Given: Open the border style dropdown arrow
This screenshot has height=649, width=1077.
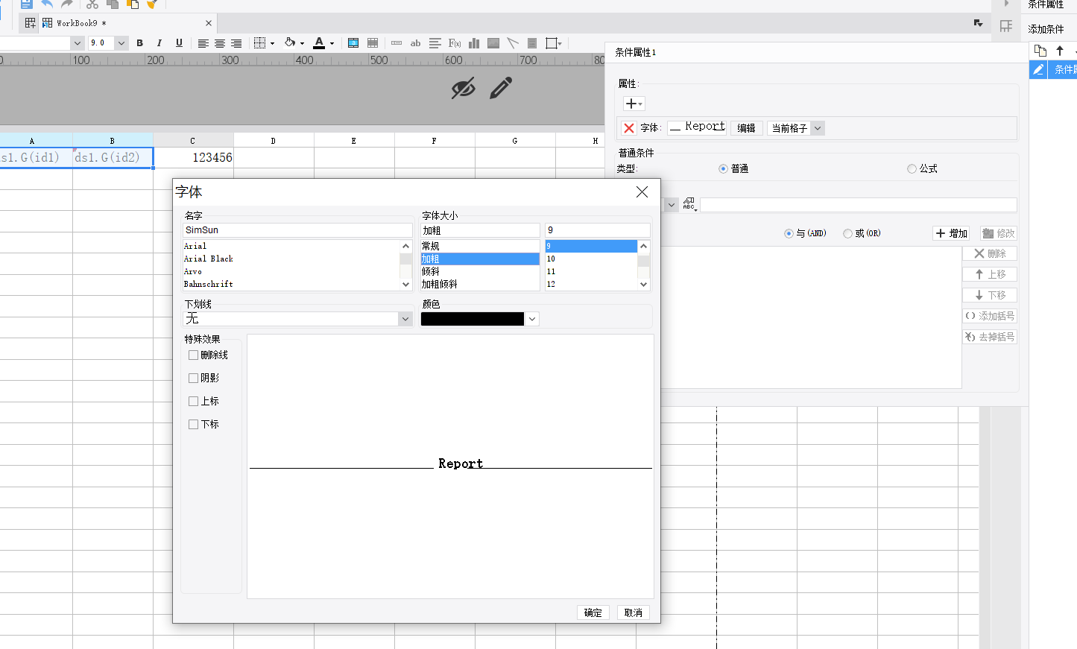Looking at the screenshot, I should [x=272, y=44].
